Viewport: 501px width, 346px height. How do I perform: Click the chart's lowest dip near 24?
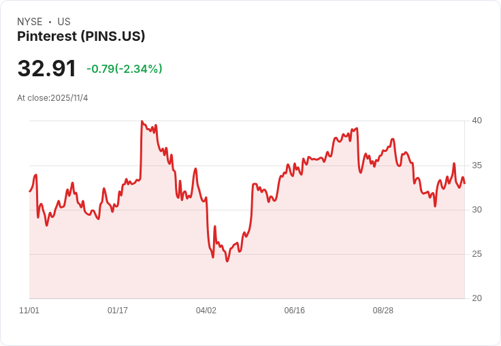click(x=227, y=261)
